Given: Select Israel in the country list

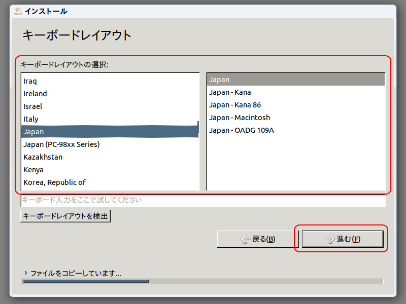Looking at the screenshot, I should (x=110, y=106).
